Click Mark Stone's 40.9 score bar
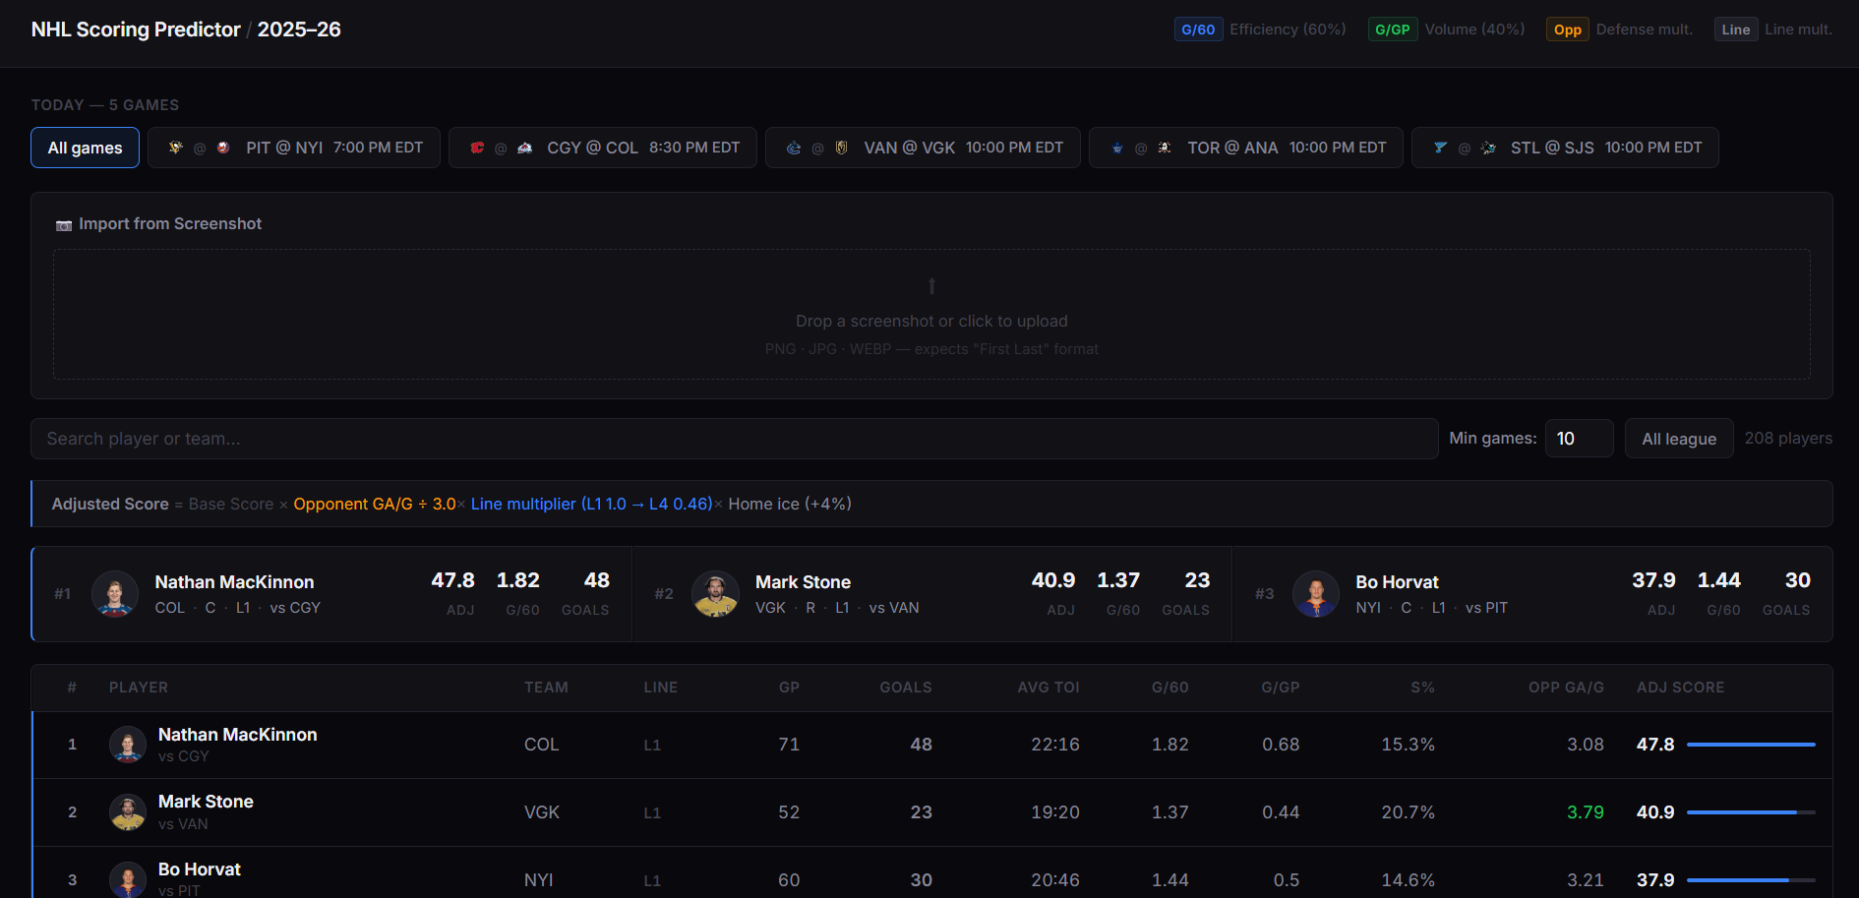This screenshot has height=898, width=1859. pyautogui.click(x=1751, y=812)
